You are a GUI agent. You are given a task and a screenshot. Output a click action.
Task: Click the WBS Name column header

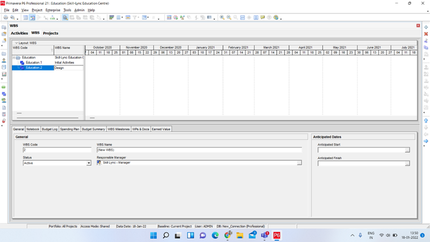pos(69,50)
